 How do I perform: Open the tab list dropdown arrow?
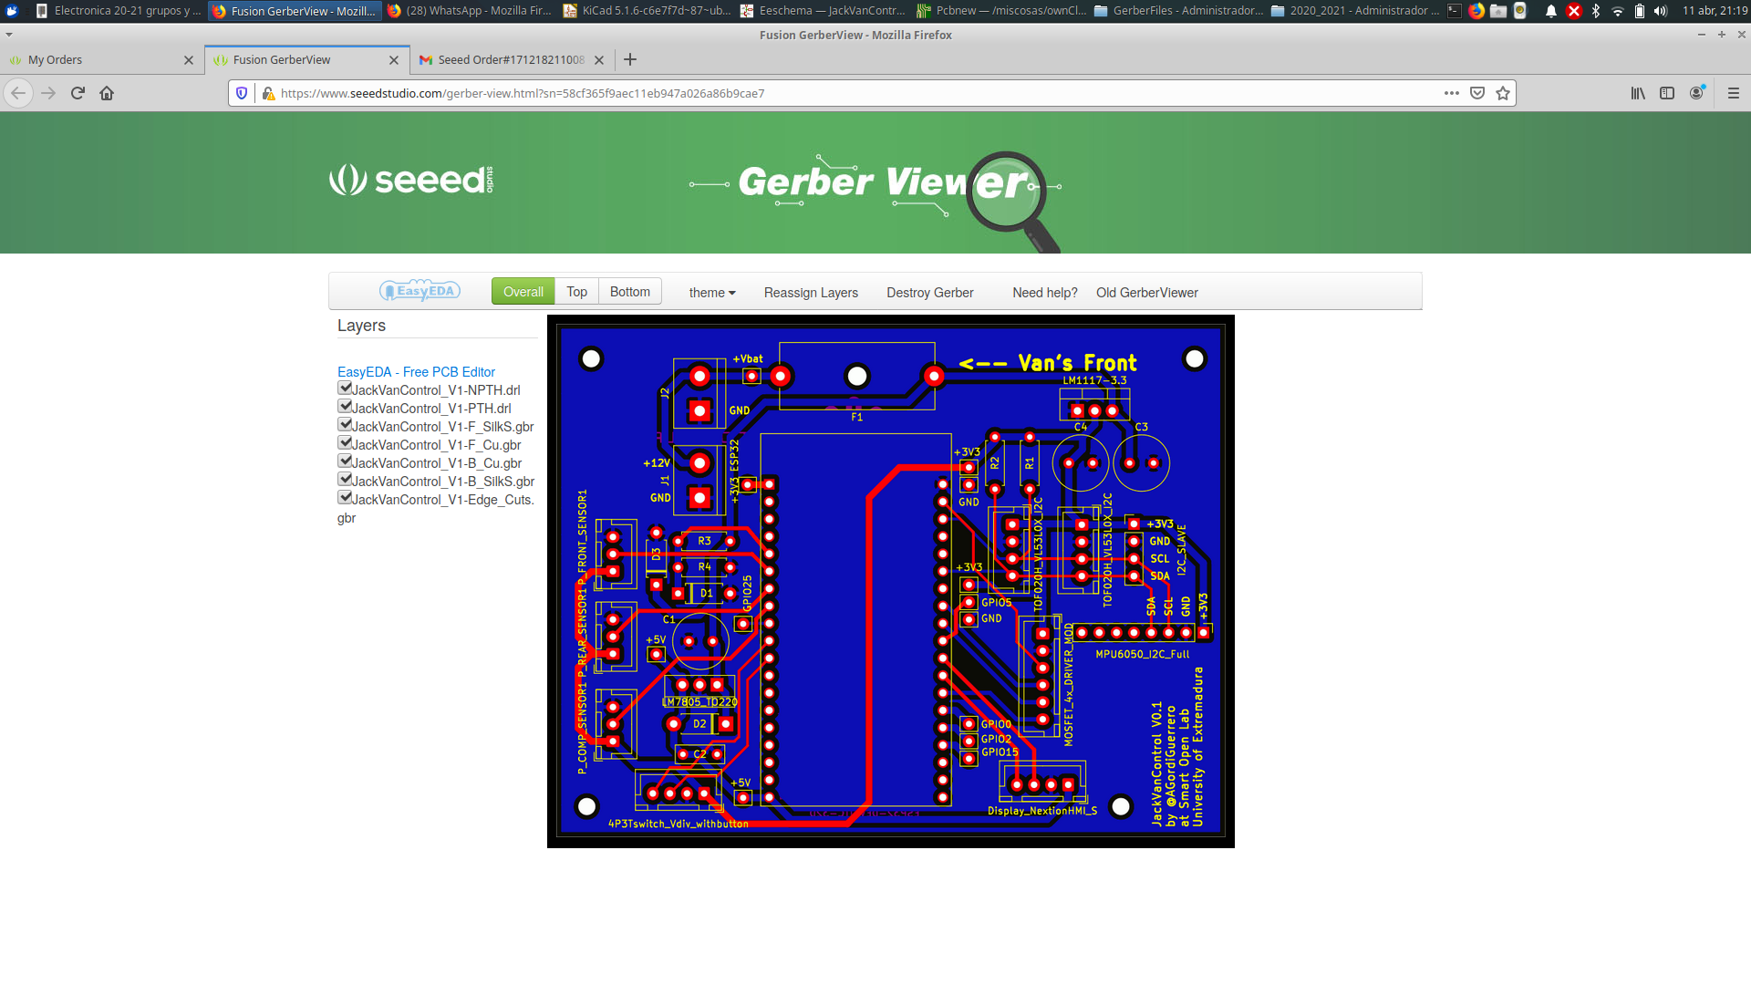(x=9, y=35)
